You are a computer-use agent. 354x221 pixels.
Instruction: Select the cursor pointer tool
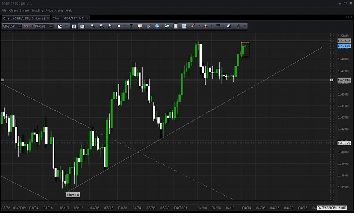click(110, 26)
